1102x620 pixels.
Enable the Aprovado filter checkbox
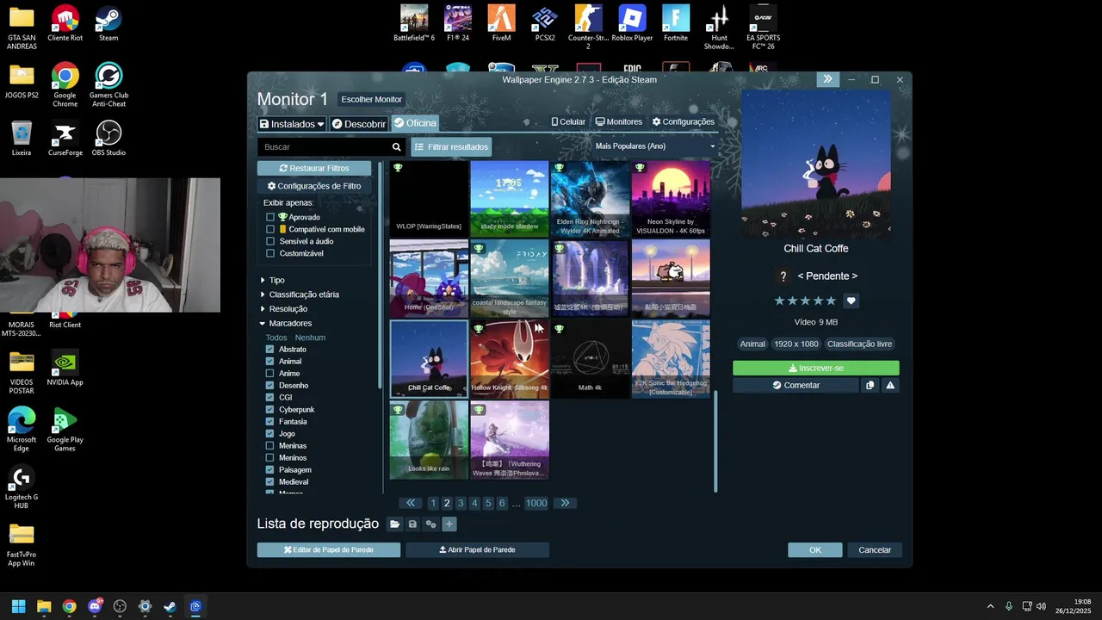click(270, 217)
